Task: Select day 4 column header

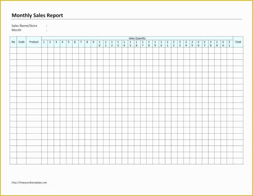Action: (63, 44)
